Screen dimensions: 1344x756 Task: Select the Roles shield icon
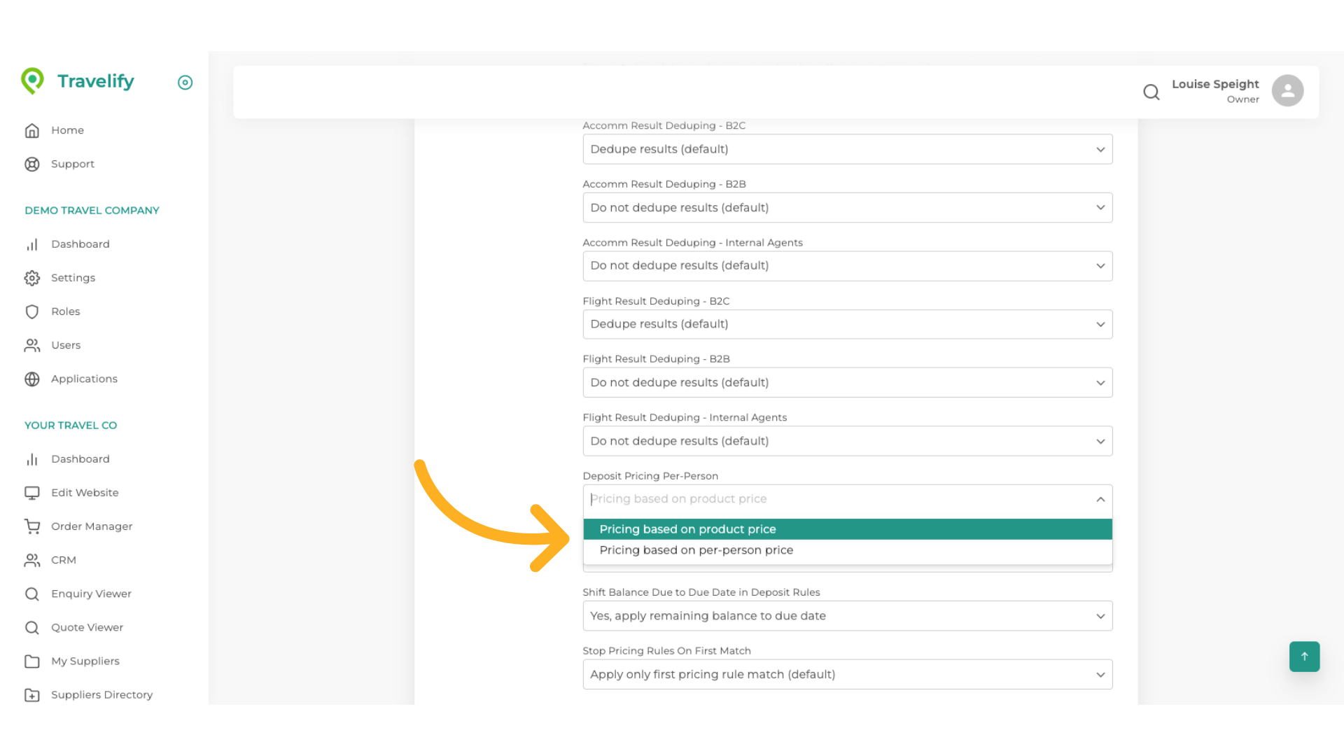click(x=32, y=311)
